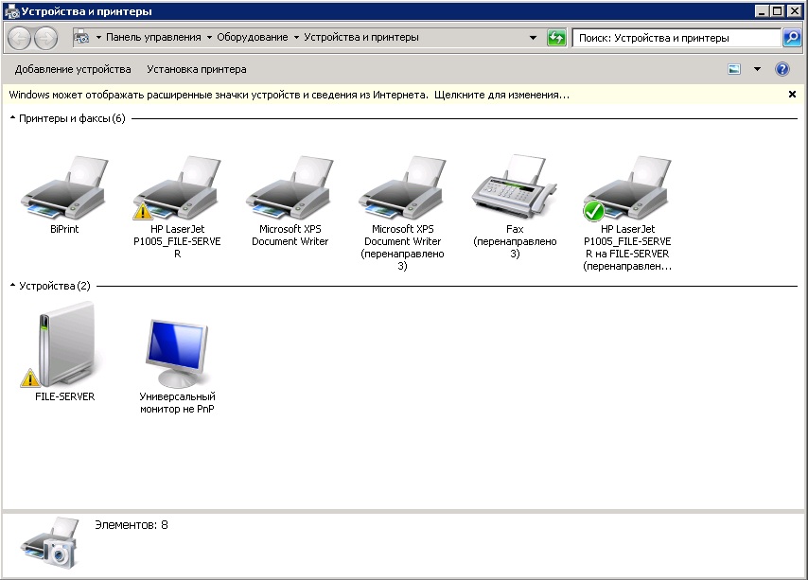Click the Устройства (2) header text
Viewport: 808px width, 580px height.
click(x=55, y=286)
